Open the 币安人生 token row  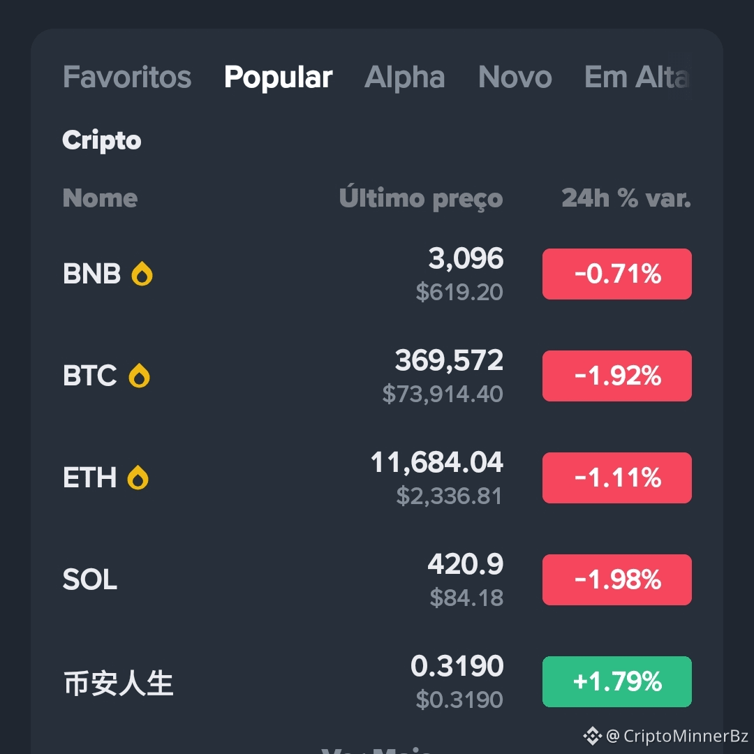click(x=377, y=682)
